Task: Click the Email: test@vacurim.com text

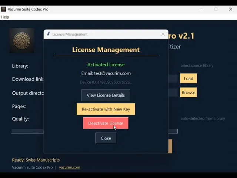Action: pyautogui.click(x=106, y=73)
